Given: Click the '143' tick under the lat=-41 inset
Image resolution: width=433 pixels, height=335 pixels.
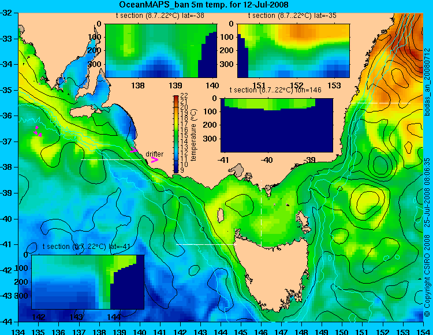Looking at the screenshot, I should 76,317.
